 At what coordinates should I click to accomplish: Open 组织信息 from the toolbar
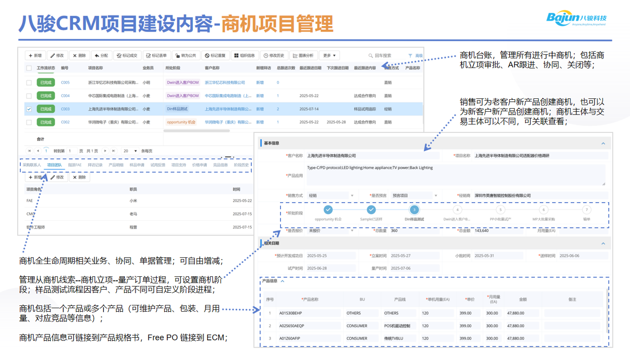tap(245, 56)
